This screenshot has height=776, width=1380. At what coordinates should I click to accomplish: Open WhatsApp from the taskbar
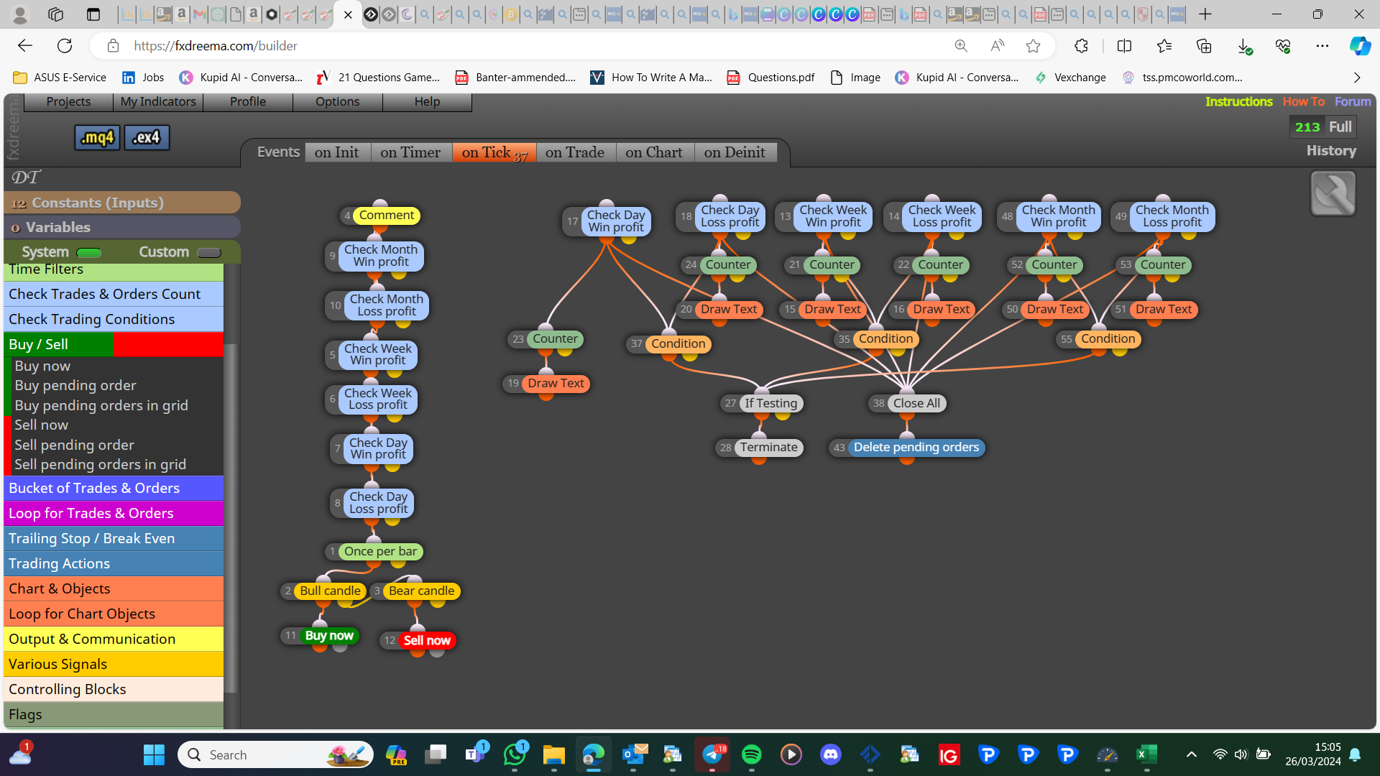(x=515, y=754)
